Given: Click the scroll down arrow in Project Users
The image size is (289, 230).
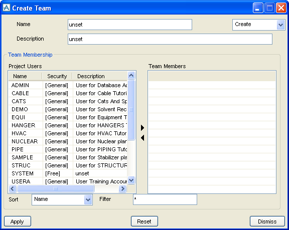Looking at the screenshot, I should tap(131, 180).
